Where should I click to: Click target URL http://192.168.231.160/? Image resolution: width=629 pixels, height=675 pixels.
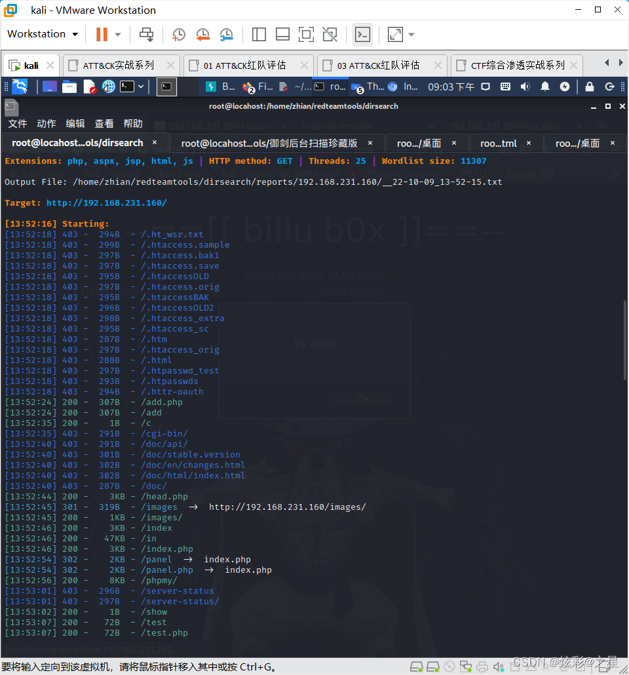tap(107, 202)
